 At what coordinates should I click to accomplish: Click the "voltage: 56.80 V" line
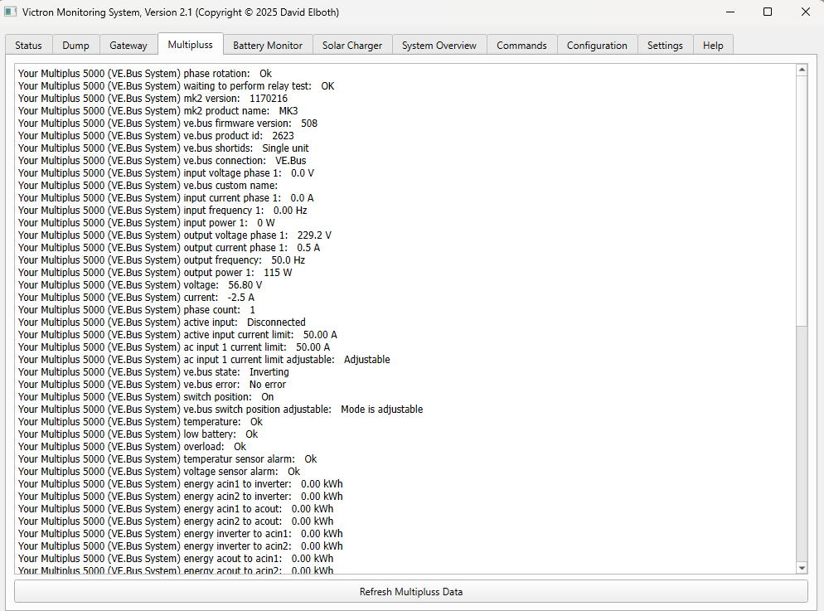[140, 284]
